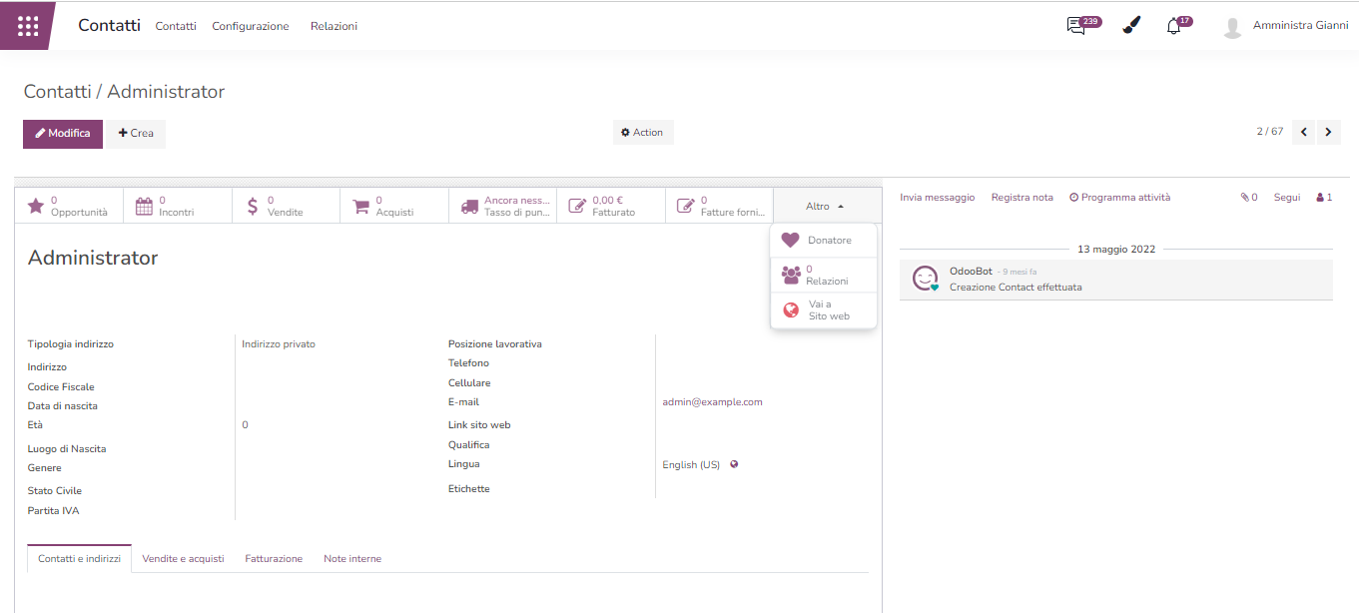Open Vendite dollar stat button

pyautogui.click(x=286, y=206)
